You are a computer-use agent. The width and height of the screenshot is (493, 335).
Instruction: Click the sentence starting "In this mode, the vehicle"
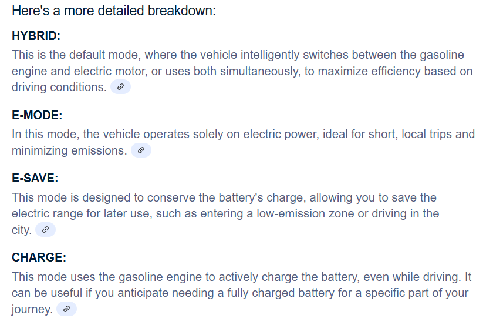244,142
